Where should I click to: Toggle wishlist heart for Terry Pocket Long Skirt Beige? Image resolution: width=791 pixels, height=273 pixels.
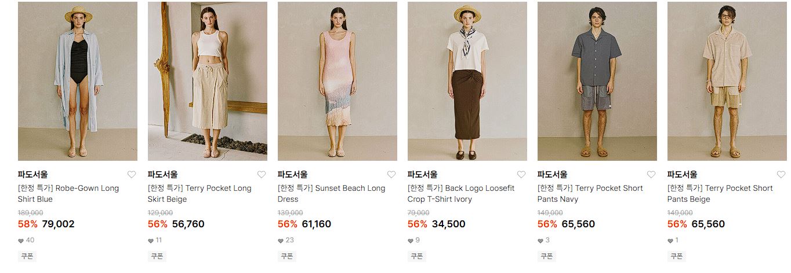tap(261, 175)
